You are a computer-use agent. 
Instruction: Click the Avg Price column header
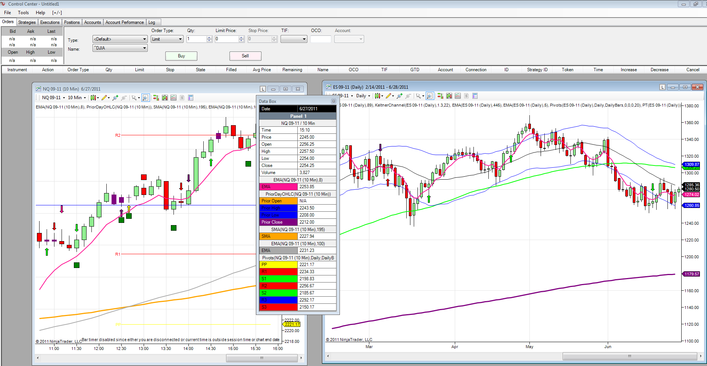click(x=262, y=70)
